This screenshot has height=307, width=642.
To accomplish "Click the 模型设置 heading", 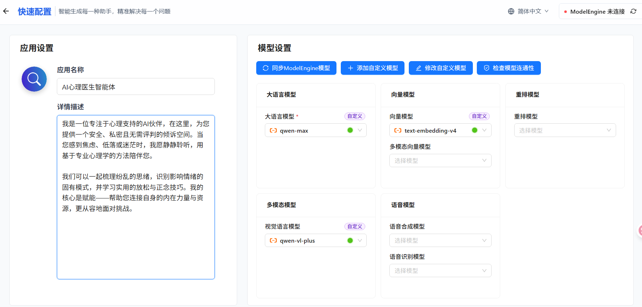I will click(x=275, y=48).
